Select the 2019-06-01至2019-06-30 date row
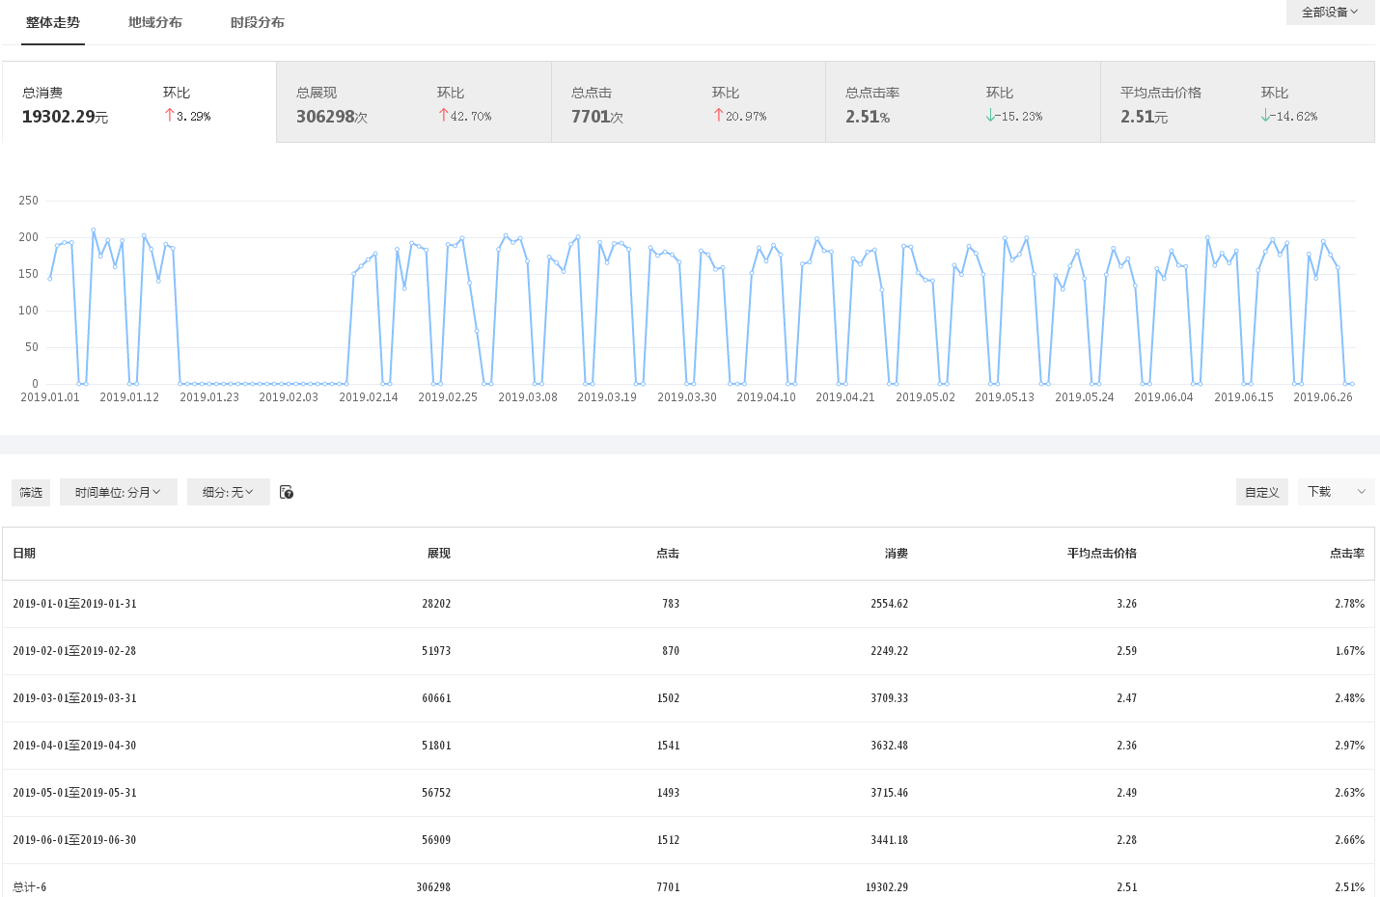Image resolution: width=1380 pixels, height=897 pixels. tap(688, 840)
